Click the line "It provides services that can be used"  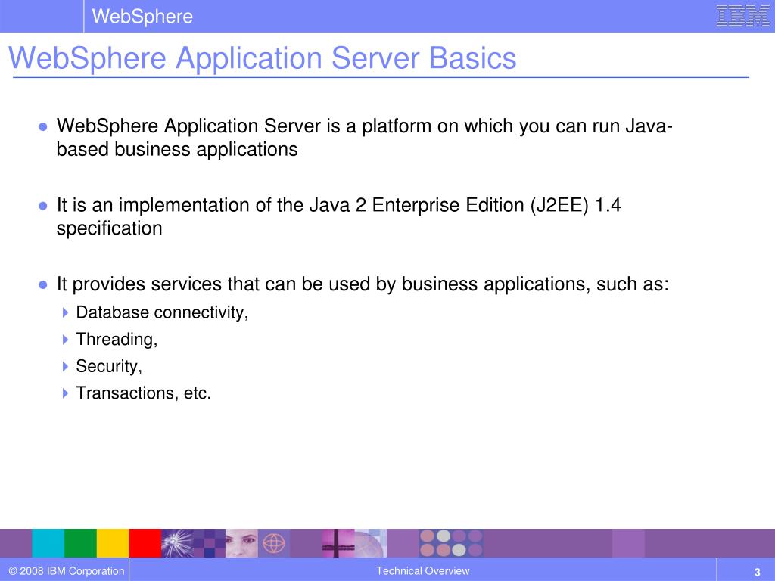click(x=363, y=284)
